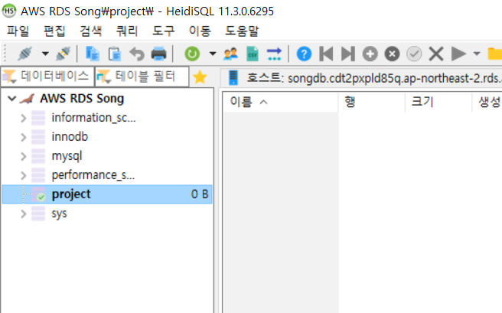This screenshot has width=502, height=313.
Task: Open the 파일 menu
Action: tap(18, 31)
